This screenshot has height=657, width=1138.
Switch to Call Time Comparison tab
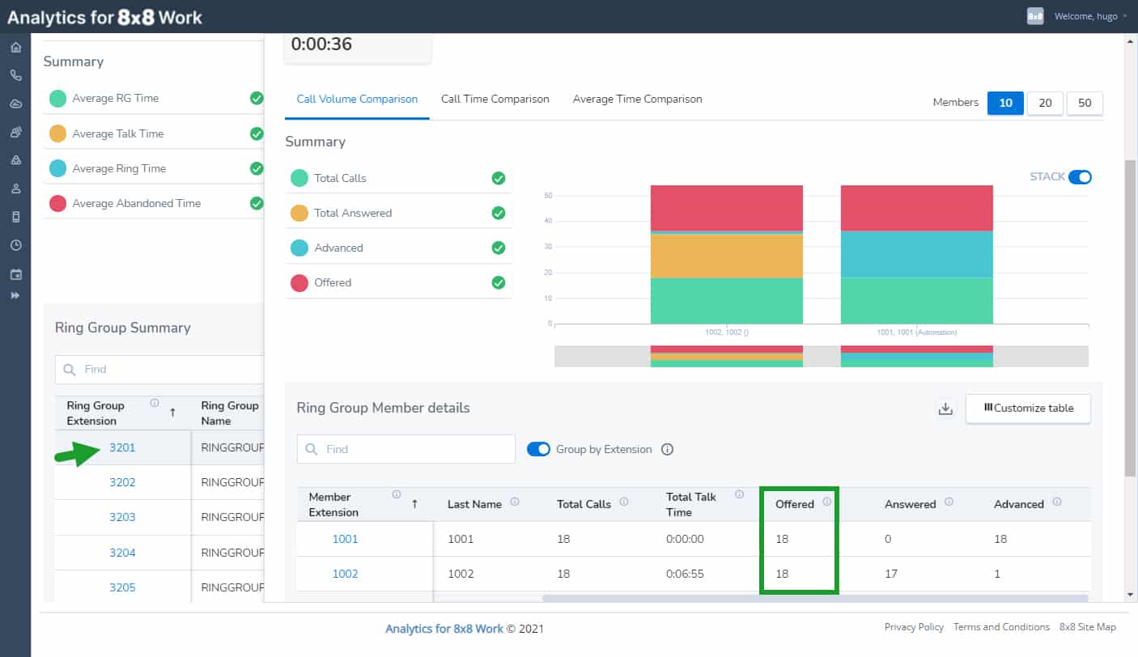(495, 100)
